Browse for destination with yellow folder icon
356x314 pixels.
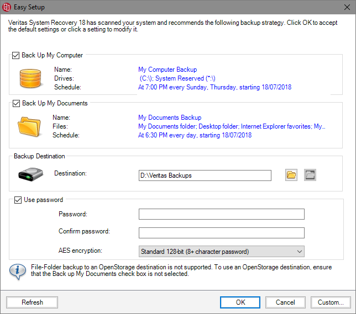tap(291, 175)
